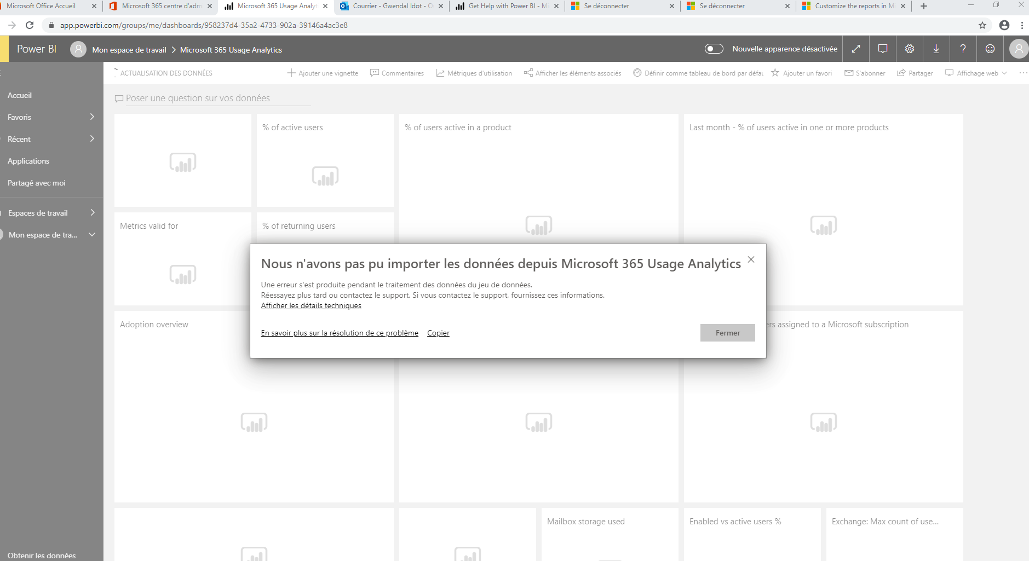
Task: Open the % of active users tile
Action: click(325, 160)
